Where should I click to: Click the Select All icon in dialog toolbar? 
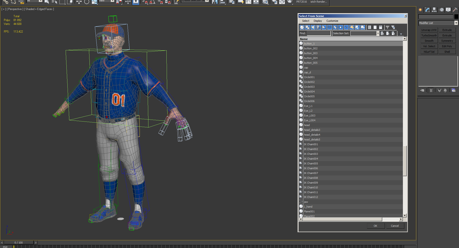click(369, 27)
